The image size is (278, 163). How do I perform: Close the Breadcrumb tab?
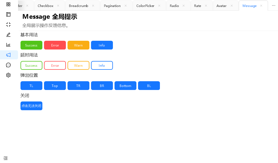93,6
